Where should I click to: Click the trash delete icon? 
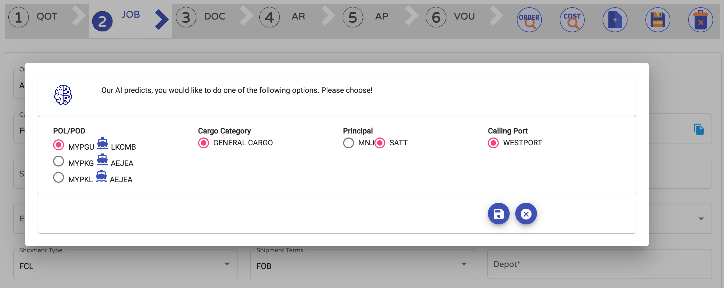point(700,20)
